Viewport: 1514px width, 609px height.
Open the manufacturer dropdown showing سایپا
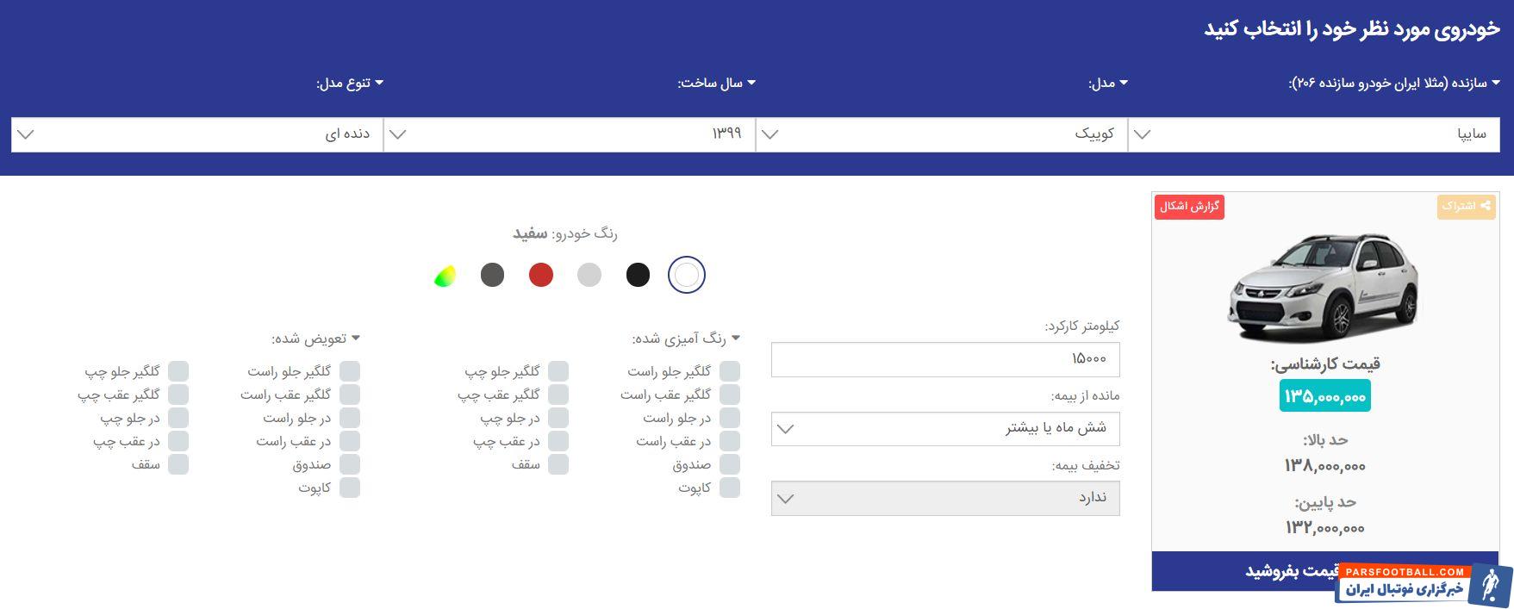coord(1313,134)
